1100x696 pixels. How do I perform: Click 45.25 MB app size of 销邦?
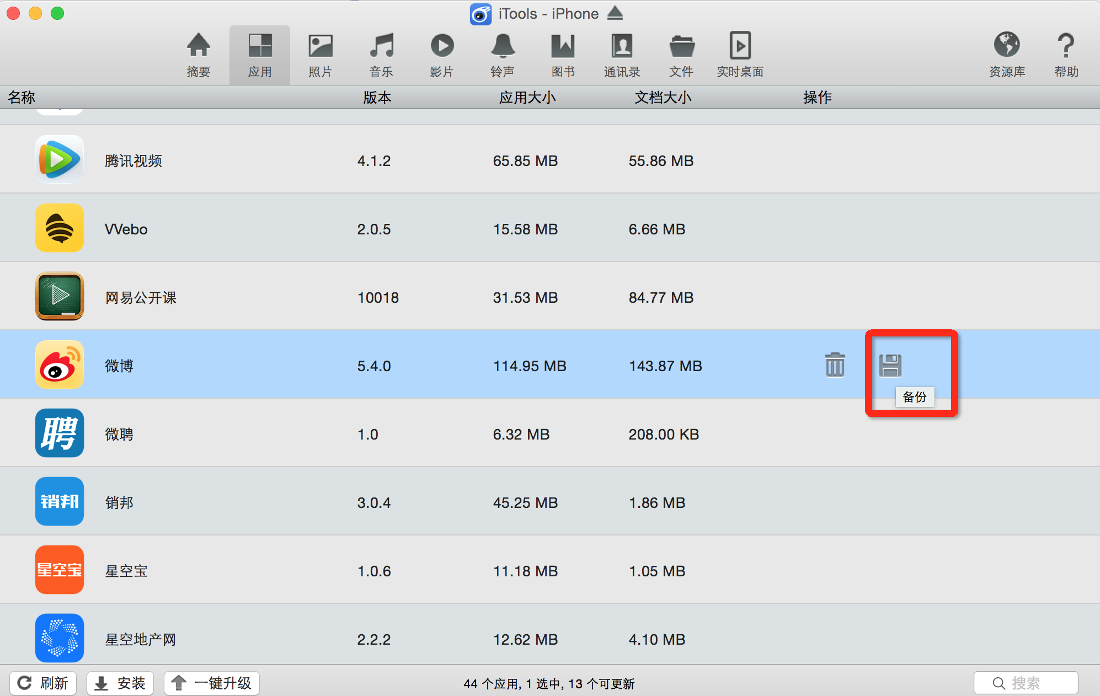526,503
